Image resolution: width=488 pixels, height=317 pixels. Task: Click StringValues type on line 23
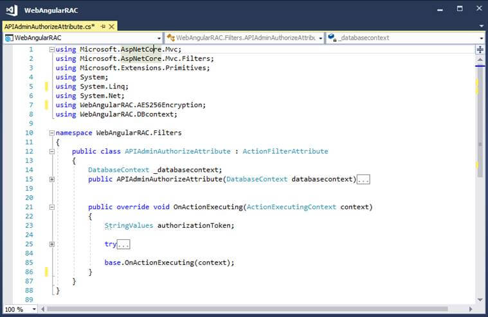[x=129, y=225]
